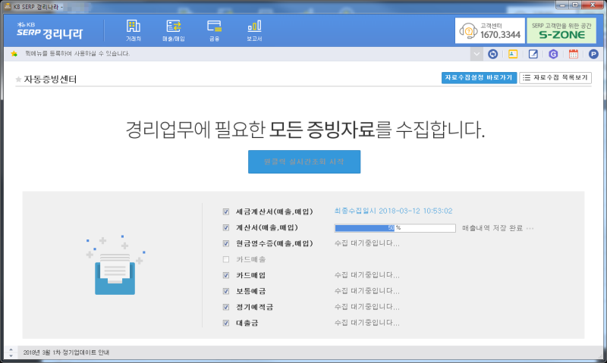Click the notice down arrow stepper
Viewport: 607px width, 363px height.
tap(11, 355)
